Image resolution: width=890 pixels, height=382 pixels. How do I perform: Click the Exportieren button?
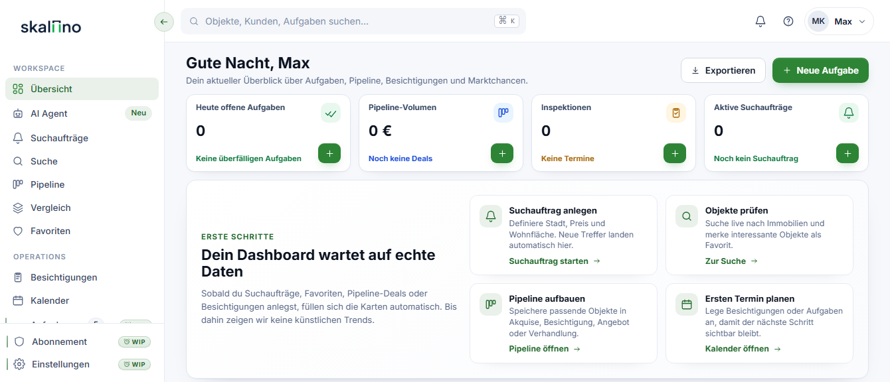[723, 70]
